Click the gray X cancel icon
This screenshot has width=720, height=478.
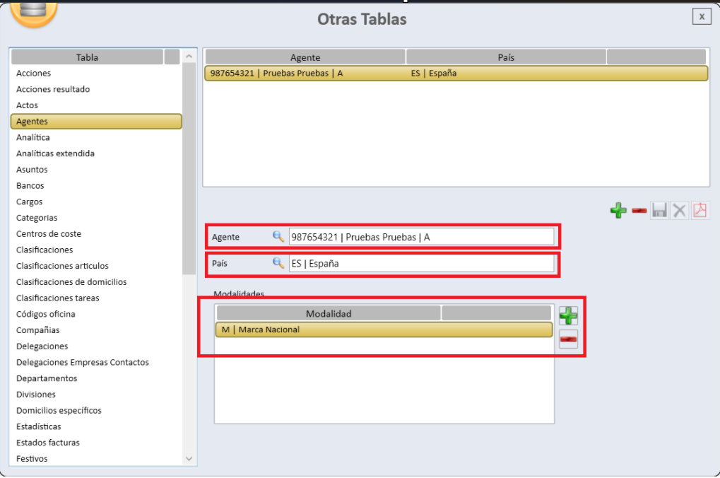680,211
